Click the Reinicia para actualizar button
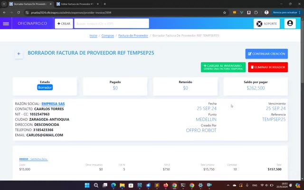 coord(286,12)
